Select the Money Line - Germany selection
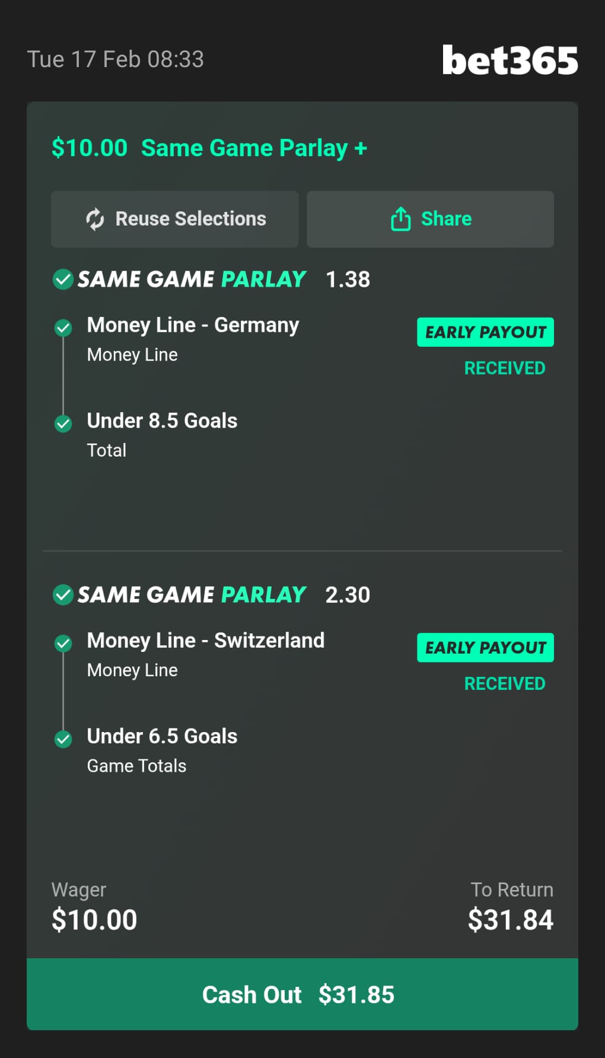This screenshot has height=1058, width=605. click(193, 325)
